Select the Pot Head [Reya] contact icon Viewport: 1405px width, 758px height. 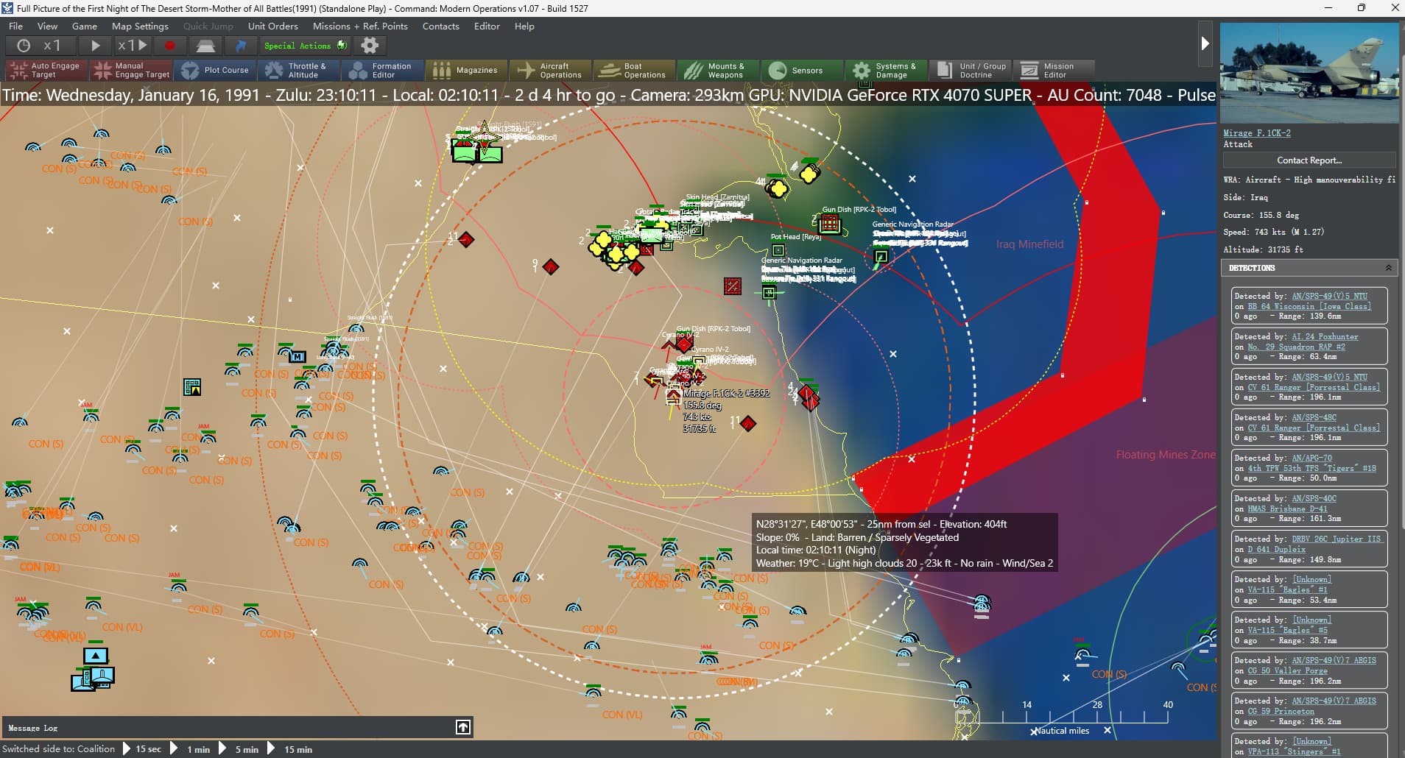click(778, 250)
